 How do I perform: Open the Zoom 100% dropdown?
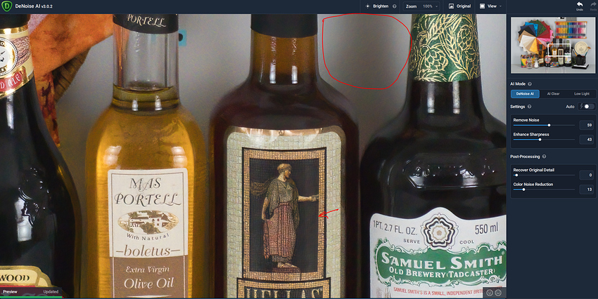[421, 6]
